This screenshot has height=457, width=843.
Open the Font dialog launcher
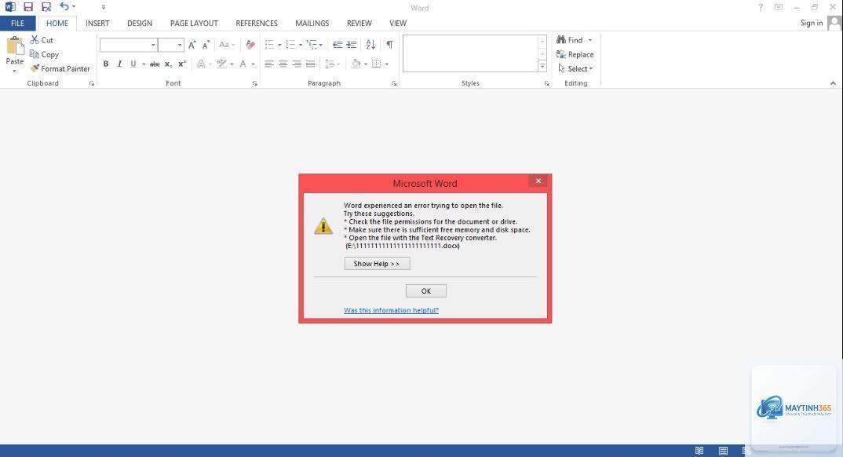coord(255,83)
